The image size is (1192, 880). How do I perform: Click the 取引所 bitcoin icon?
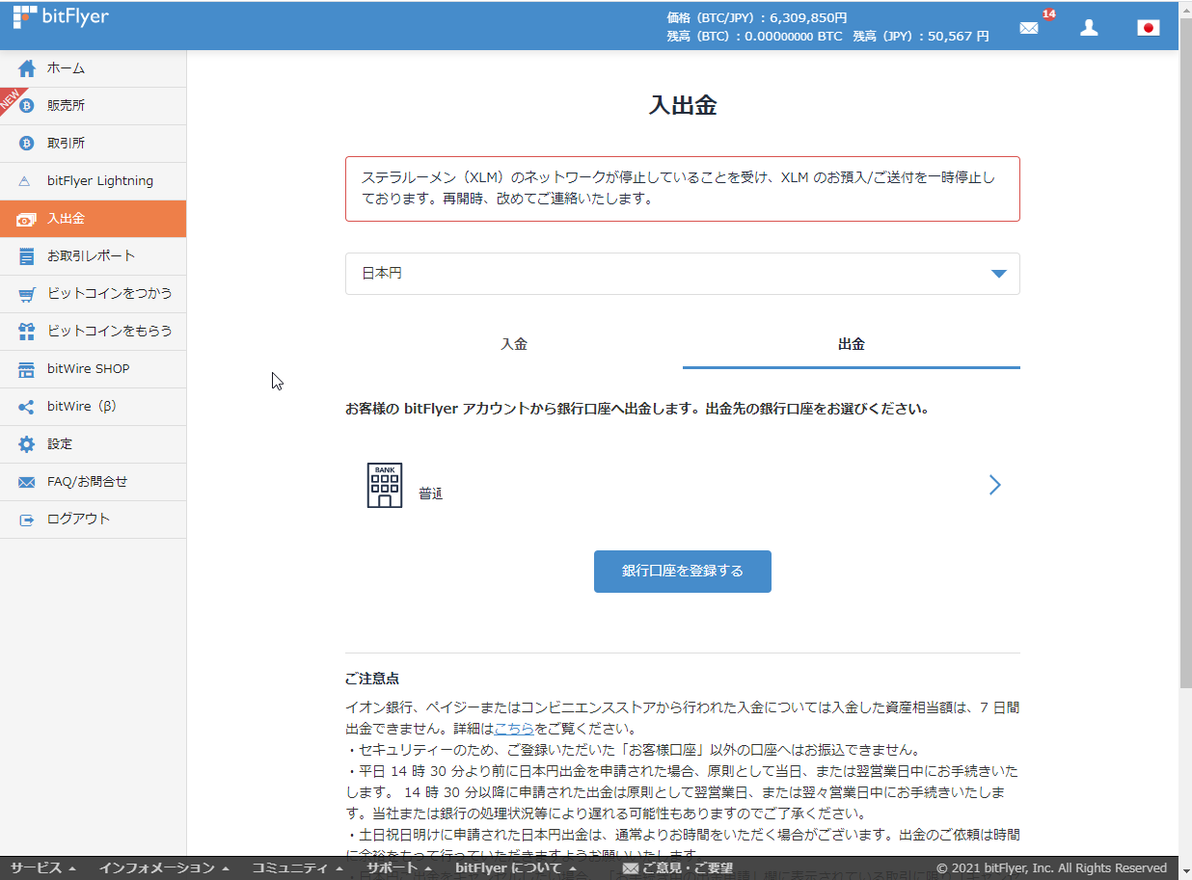coord(27,144)
